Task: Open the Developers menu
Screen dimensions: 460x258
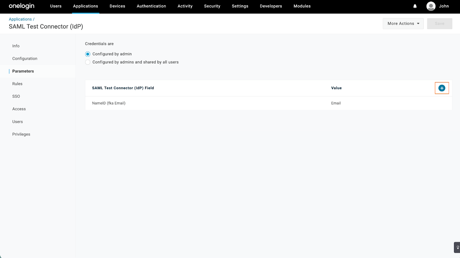Action: point(271,6)
